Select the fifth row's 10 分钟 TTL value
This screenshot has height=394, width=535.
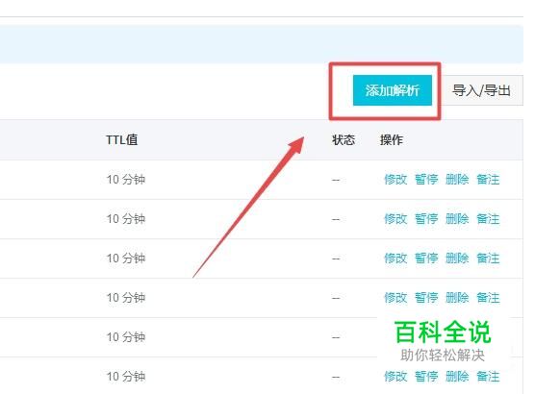tap(126, 337)
